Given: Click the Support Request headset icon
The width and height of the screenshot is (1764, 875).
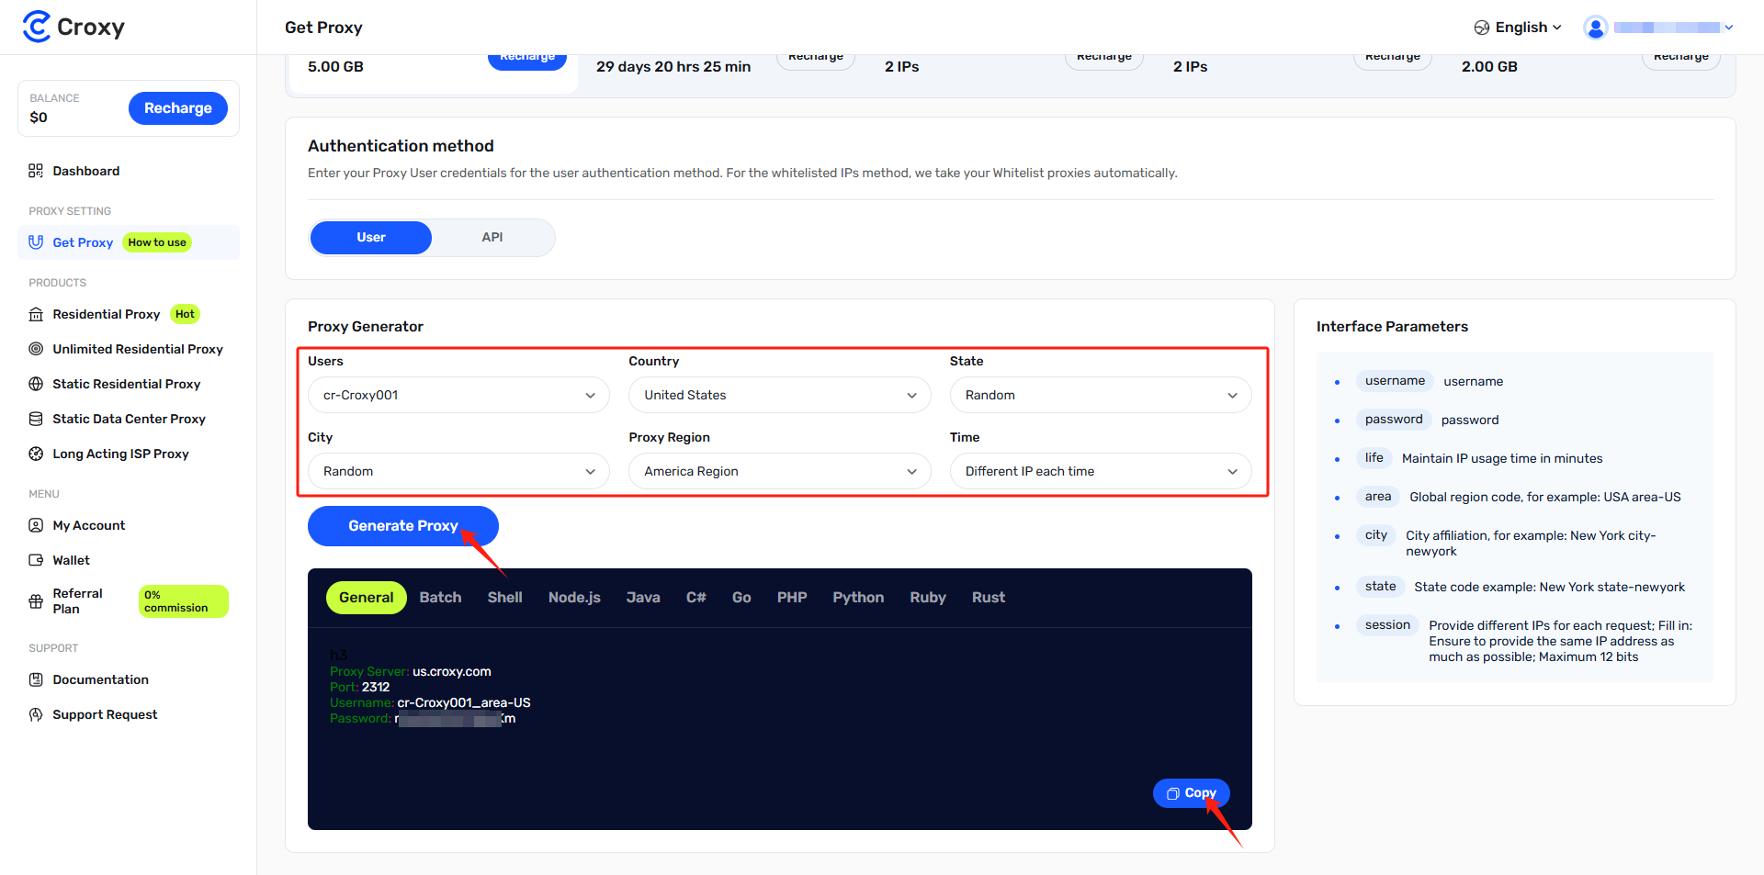Looking at the screenshot, I should 36,714.
